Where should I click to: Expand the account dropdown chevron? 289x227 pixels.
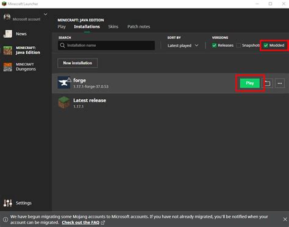46,14
